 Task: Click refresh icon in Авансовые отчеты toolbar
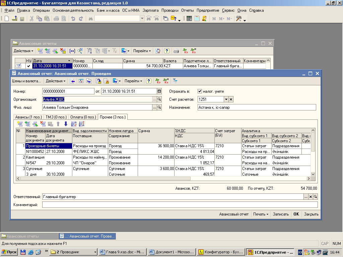(158, 51)
